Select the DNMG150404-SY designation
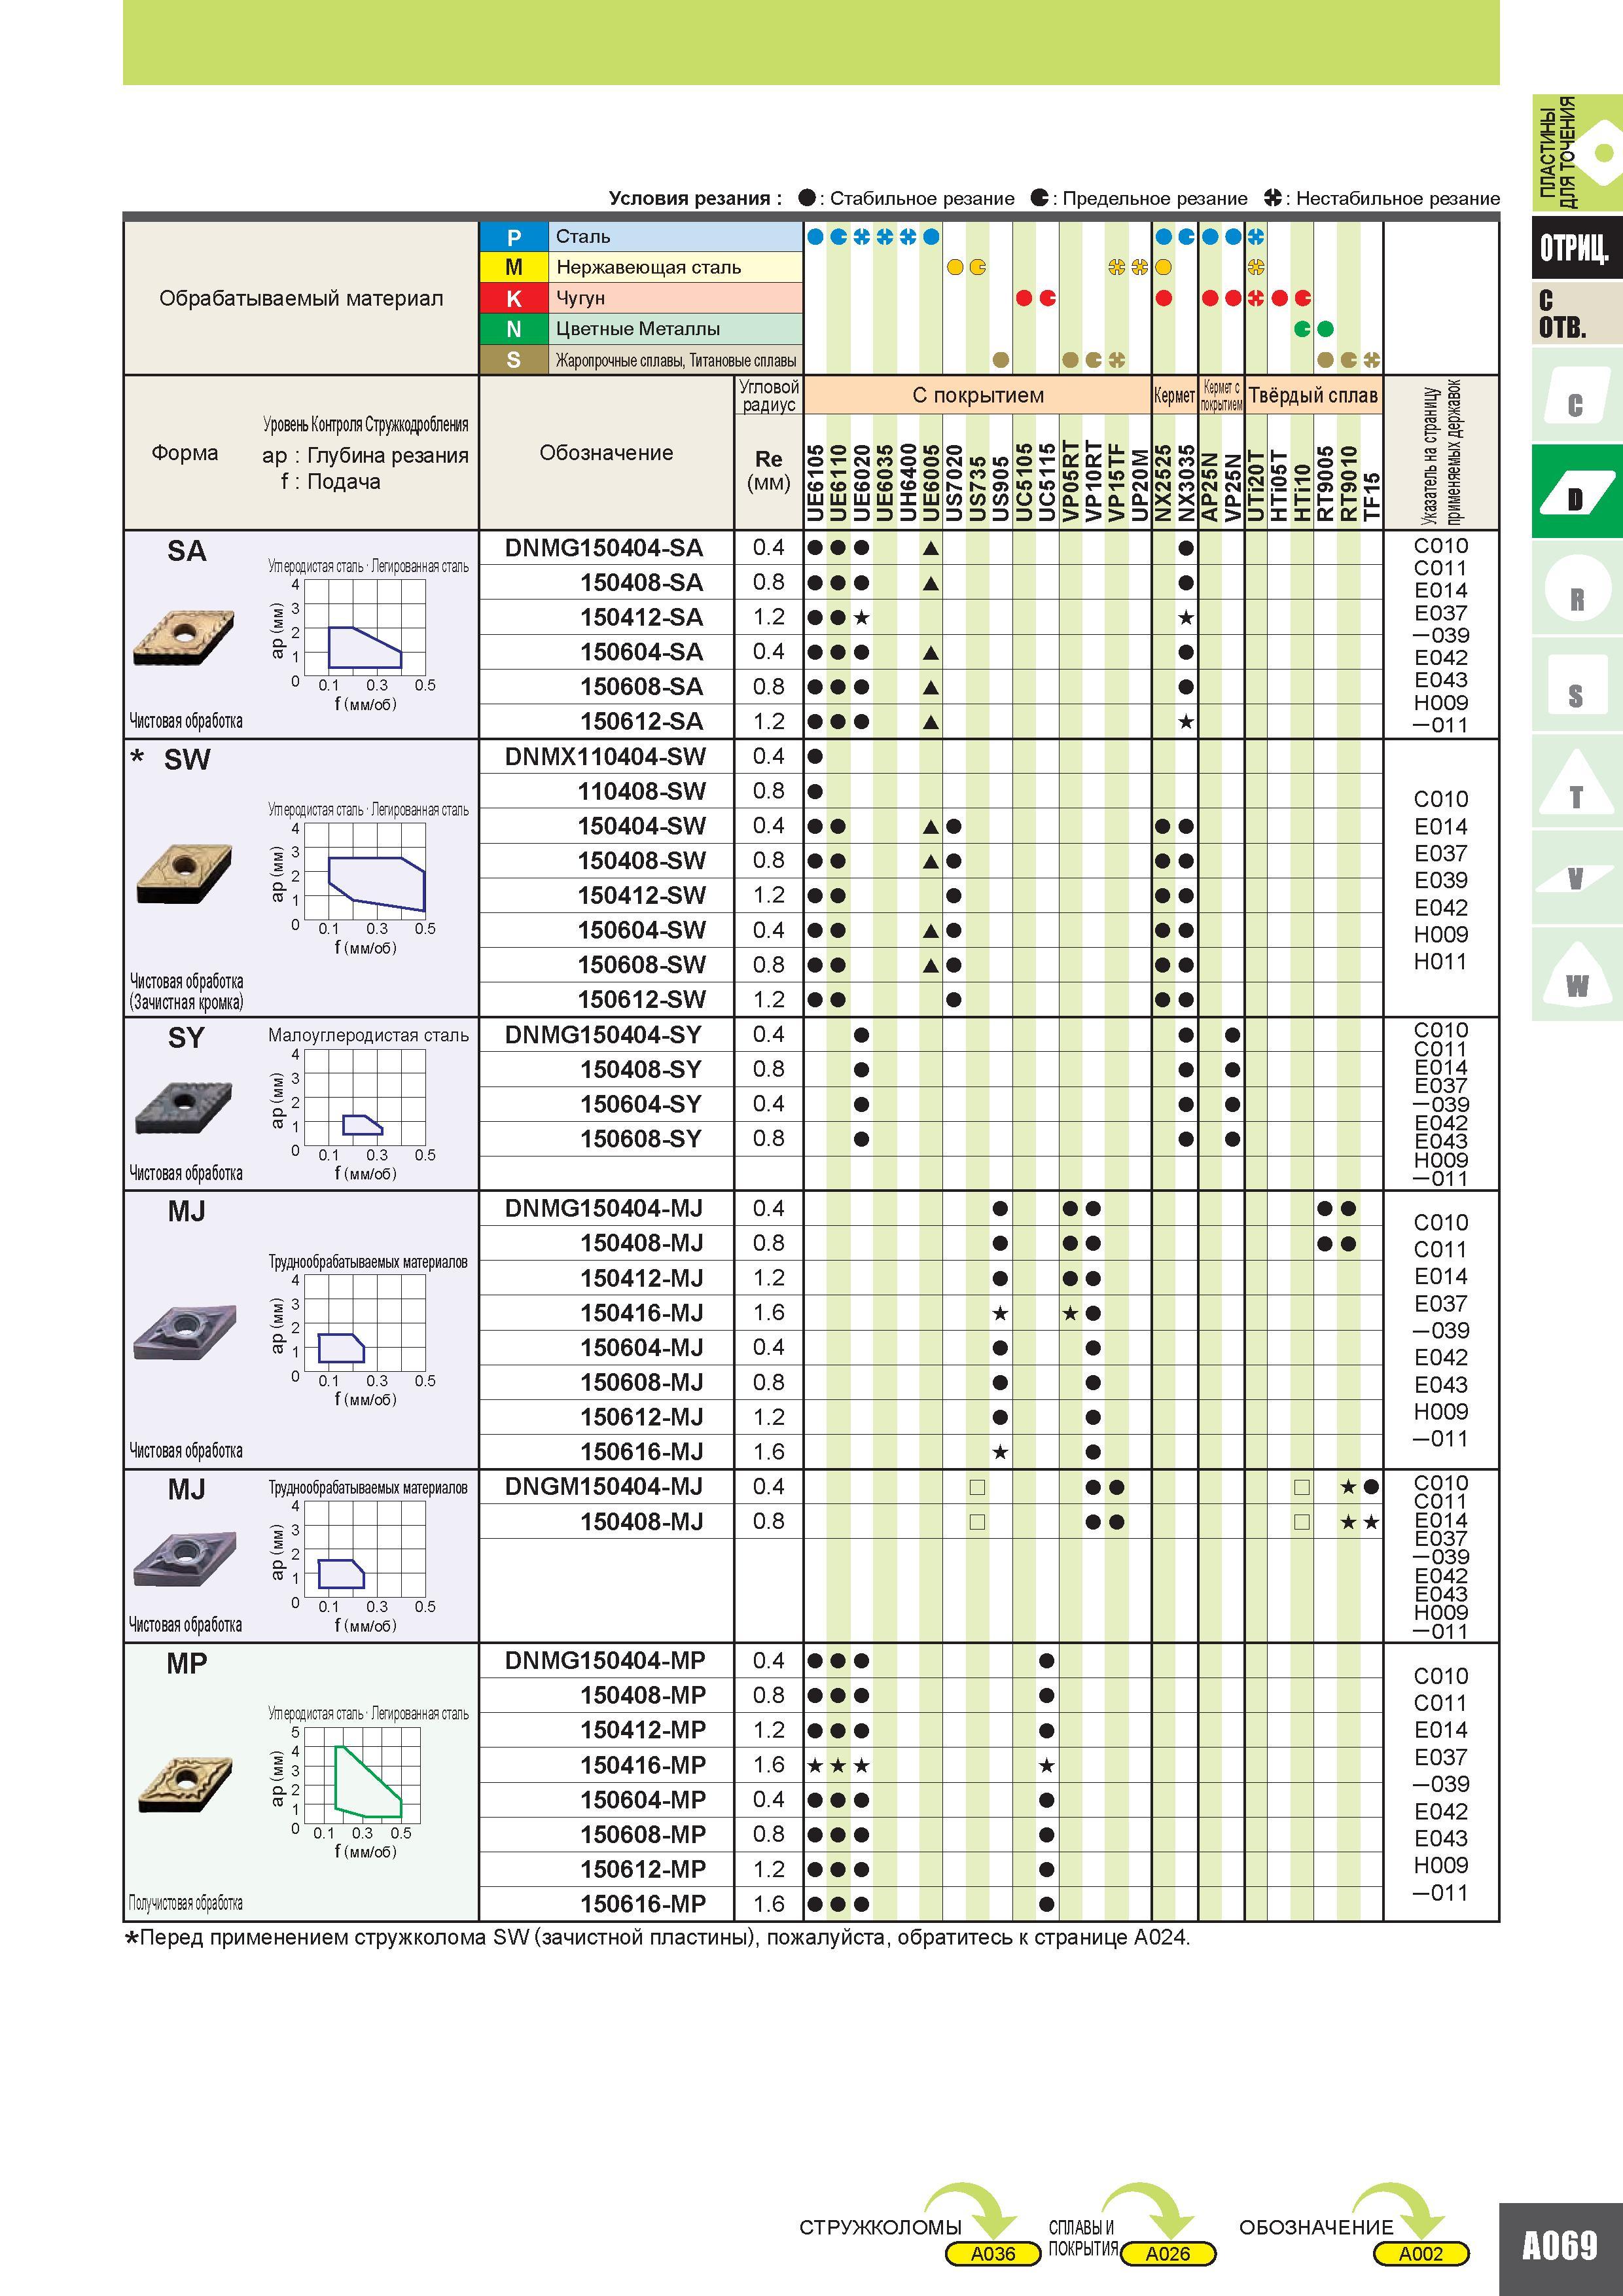The width and height of the screenshot is (1623, 2296). click(x=603, y=1035)
